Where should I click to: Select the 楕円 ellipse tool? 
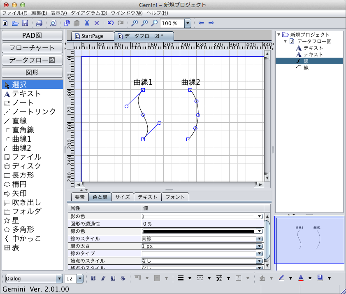click(33, 184)
